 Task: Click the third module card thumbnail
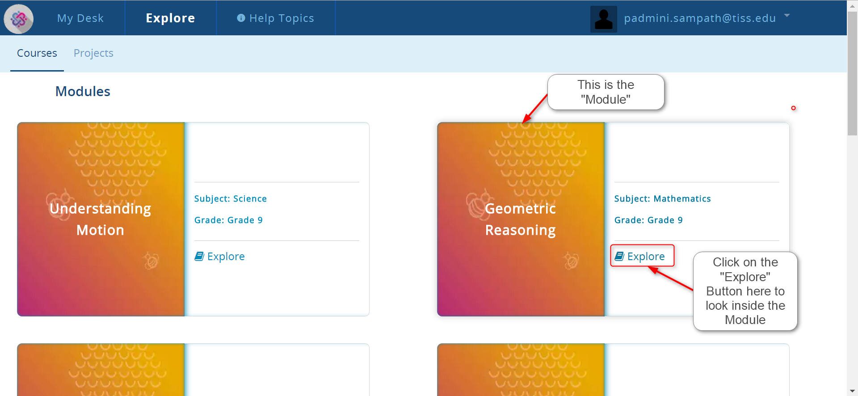coord(101,370)
